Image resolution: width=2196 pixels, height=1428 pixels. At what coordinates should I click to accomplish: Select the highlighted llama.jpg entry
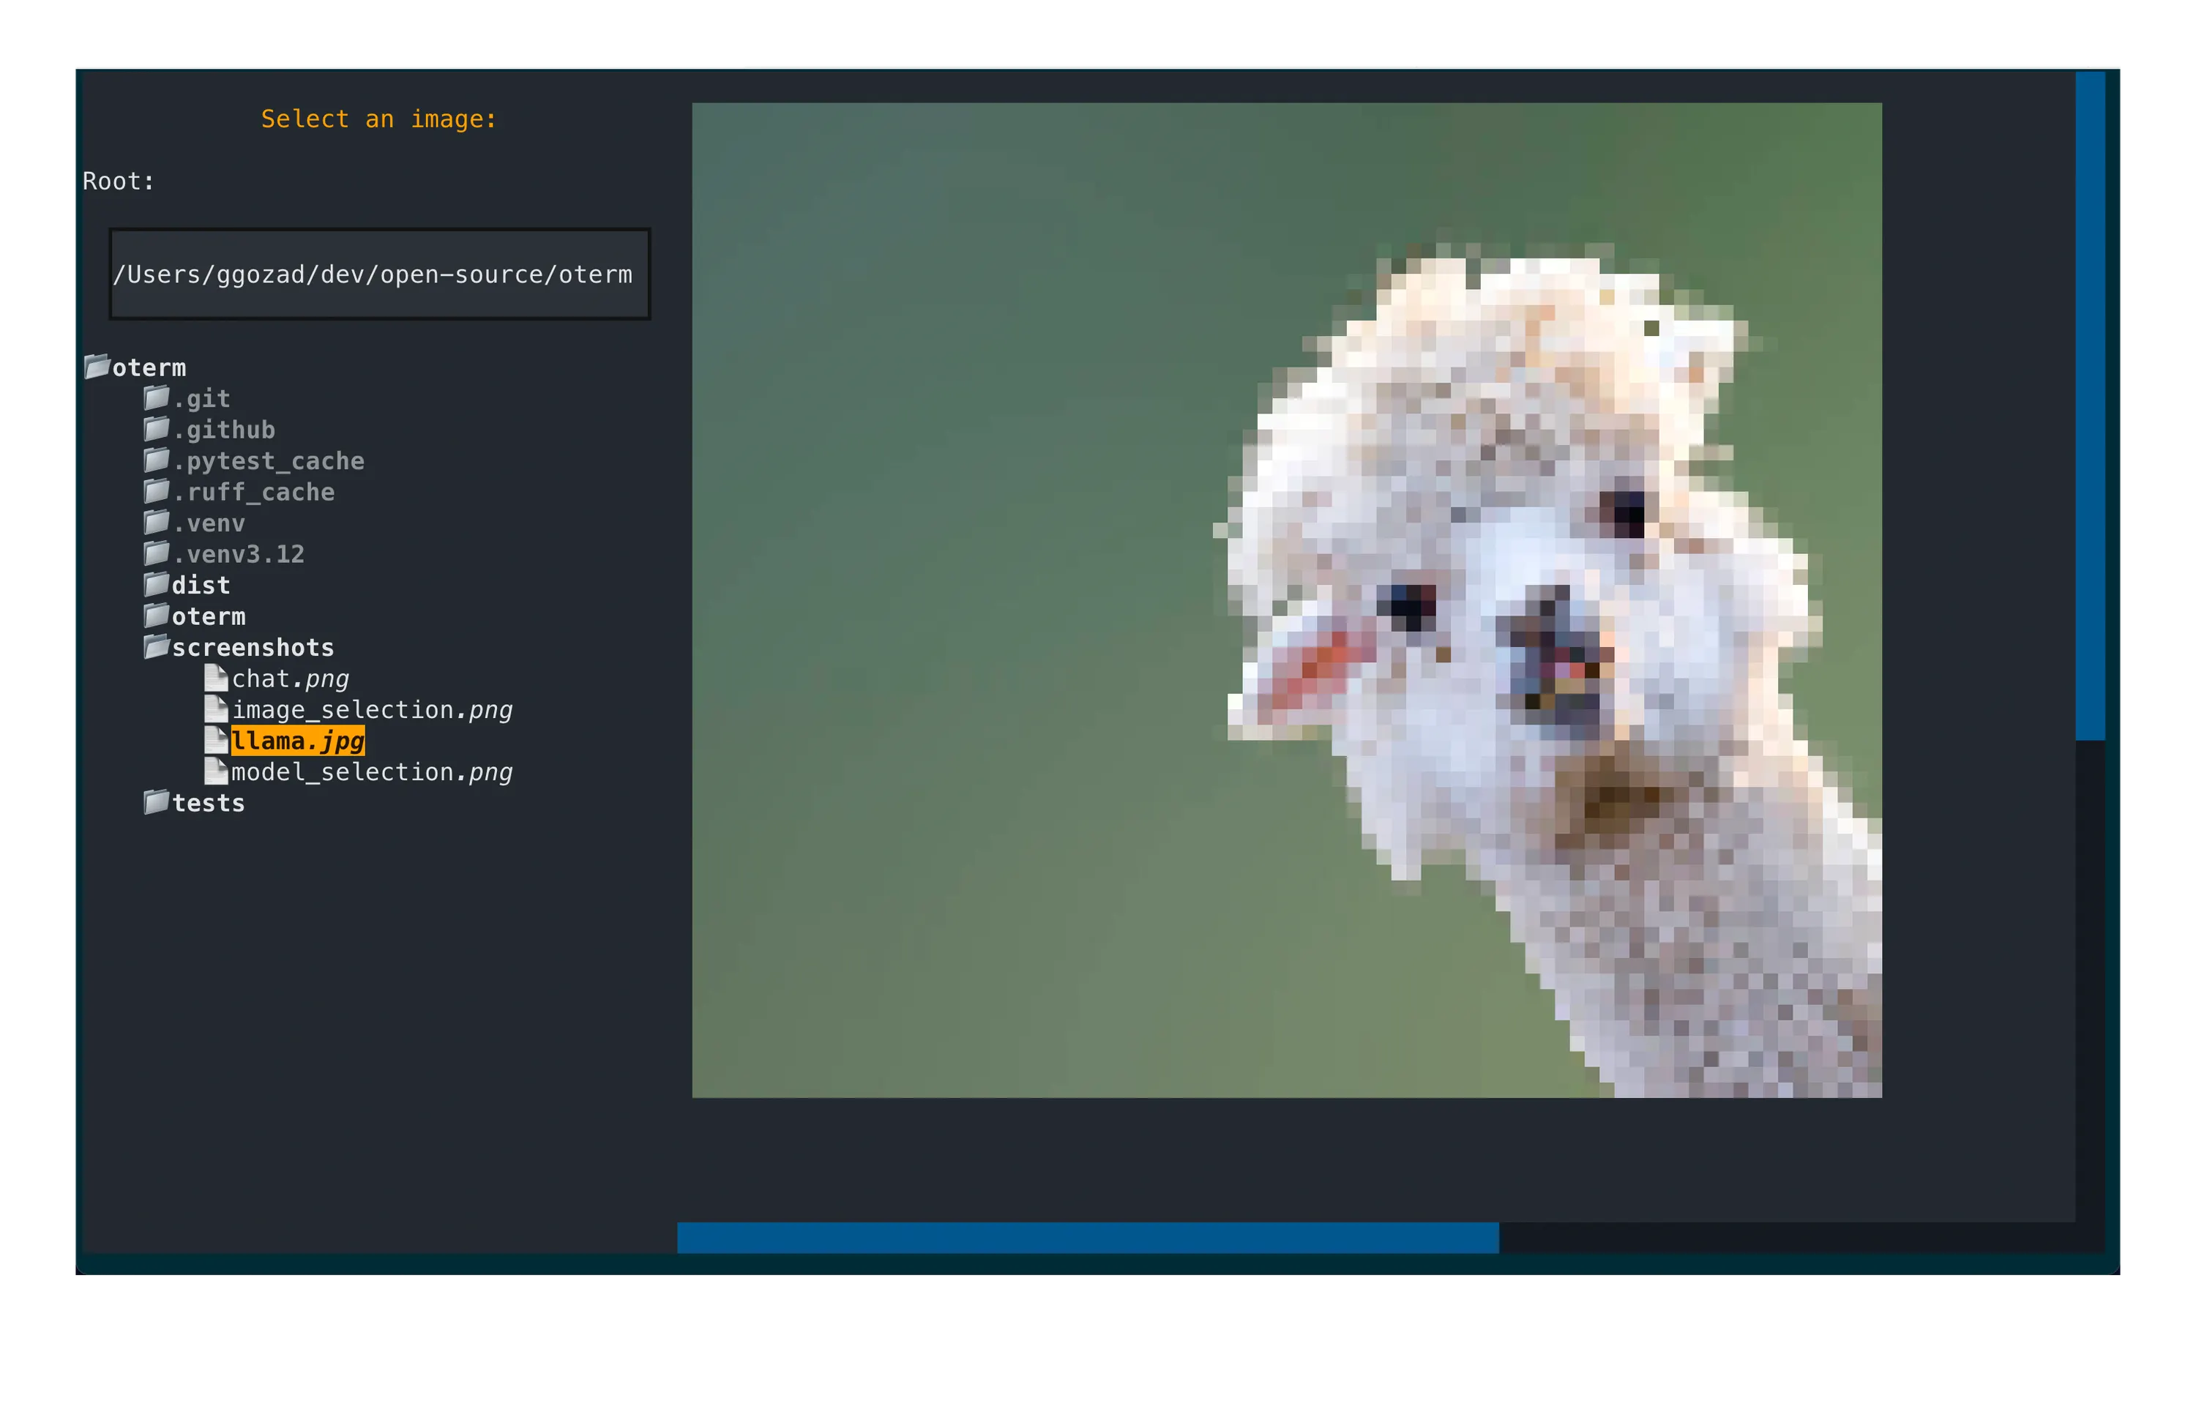coord(297,741)
